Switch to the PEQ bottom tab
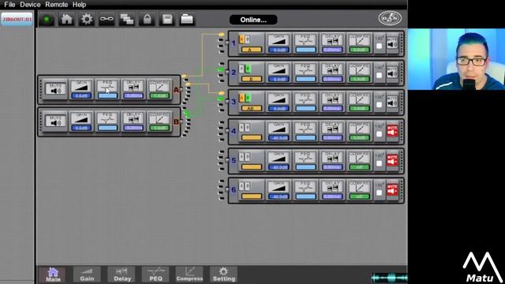 point(156,275)
